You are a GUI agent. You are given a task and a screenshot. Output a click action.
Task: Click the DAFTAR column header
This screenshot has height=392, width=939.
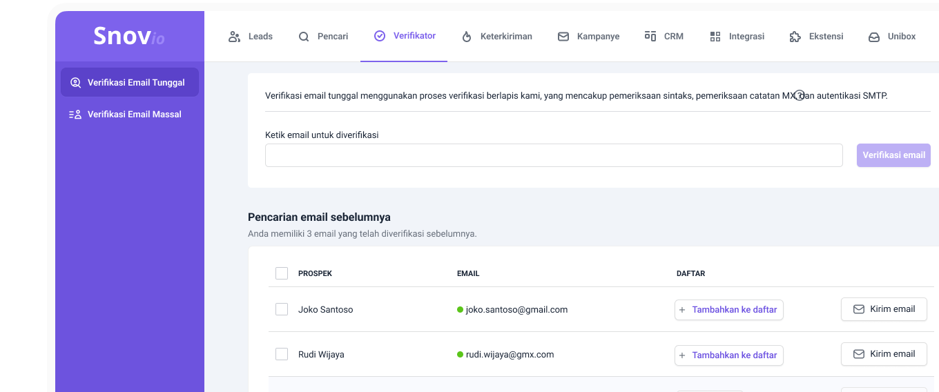point(690,274)
